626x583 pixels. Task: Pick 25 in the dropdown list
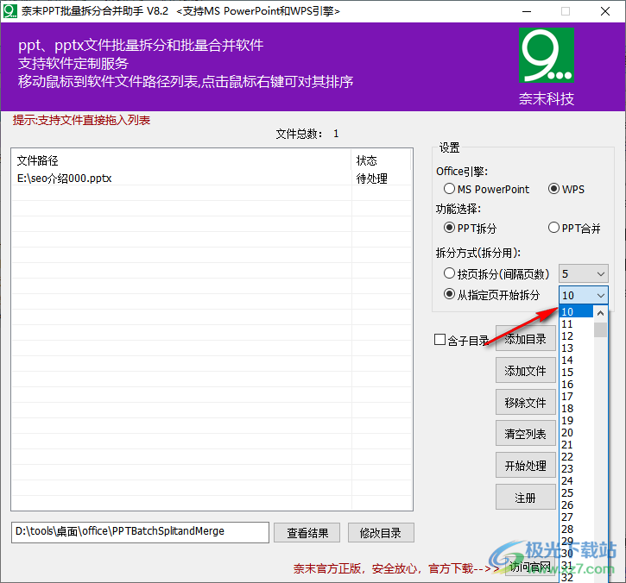(577, 493)
